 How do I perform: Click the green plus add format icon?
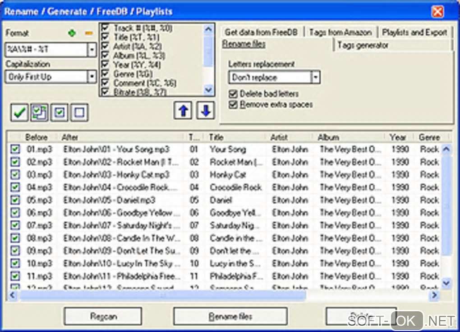click(72, 33)
